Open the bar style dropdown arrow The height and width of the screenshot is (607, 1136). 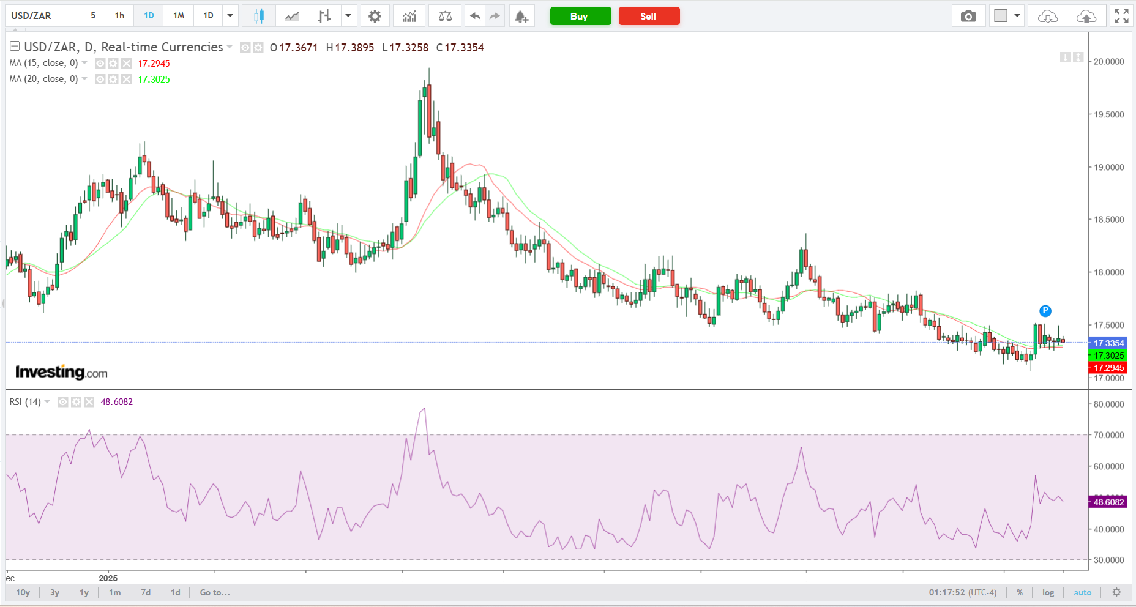[x=348, y=16]
